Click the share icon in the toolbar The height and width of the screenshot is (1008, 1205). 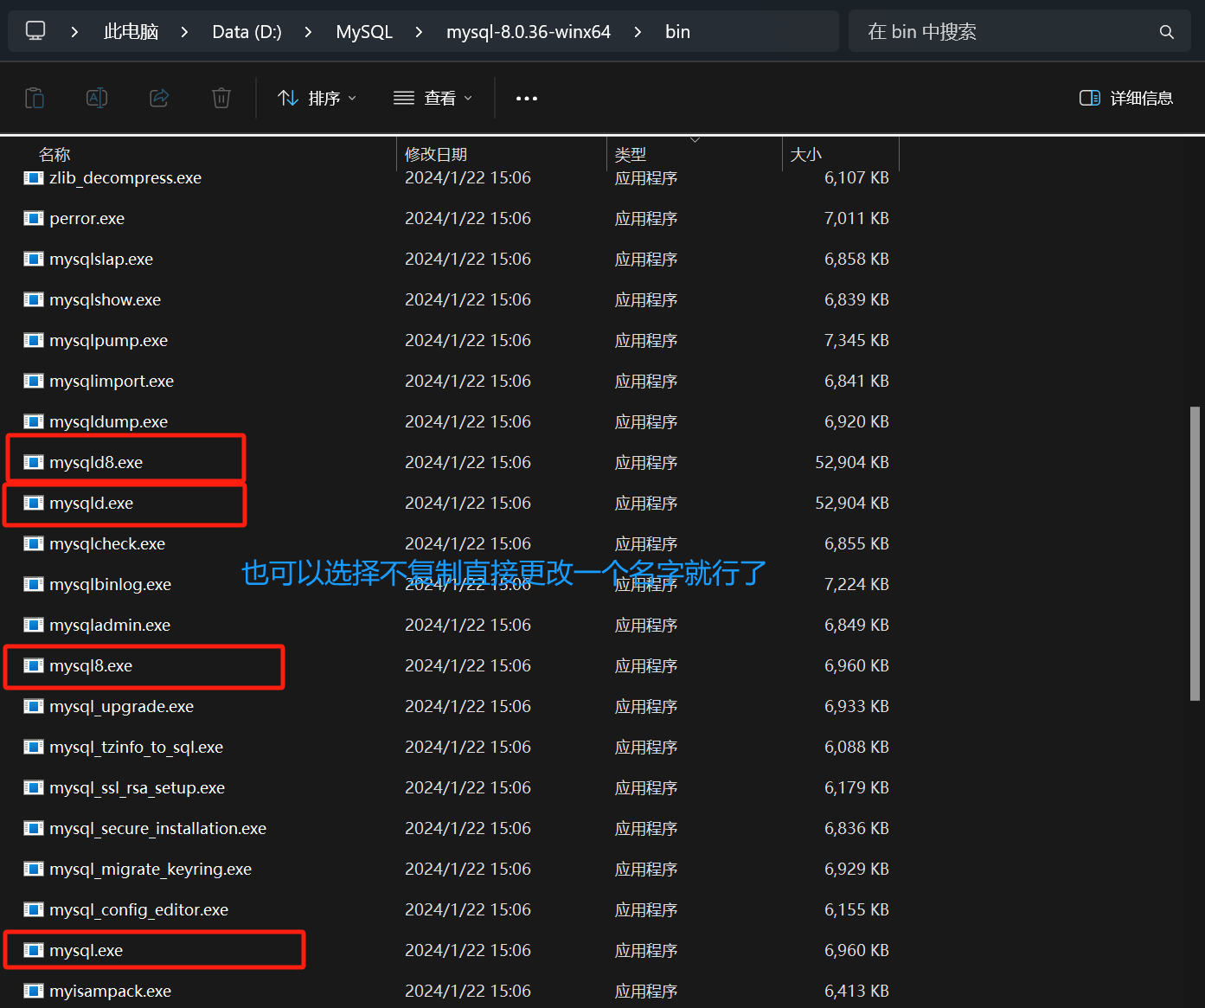click(159, 98)
